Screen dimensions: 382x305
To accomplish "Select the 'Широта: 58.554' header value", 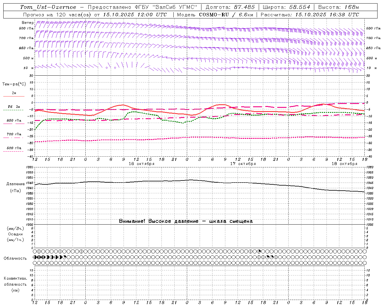I will click(x=286, y=7).
